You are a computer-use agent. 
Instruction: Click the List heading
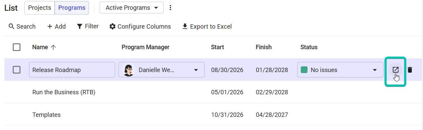pos(11,8)
